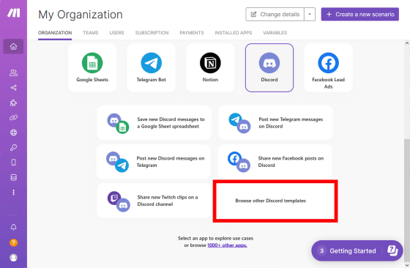Open Save new Discord messages to Google Sheet template

[x=154, y=122]
